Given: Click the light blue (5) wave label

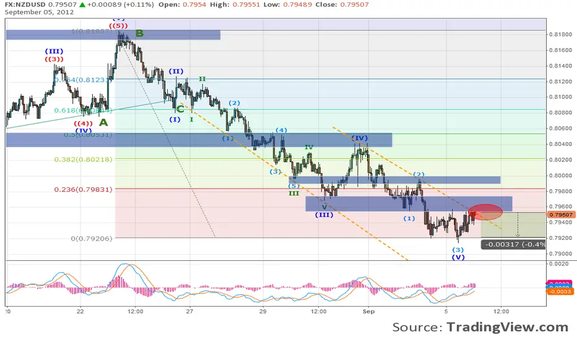Looking at the screenshot, I should click(293, 186).
